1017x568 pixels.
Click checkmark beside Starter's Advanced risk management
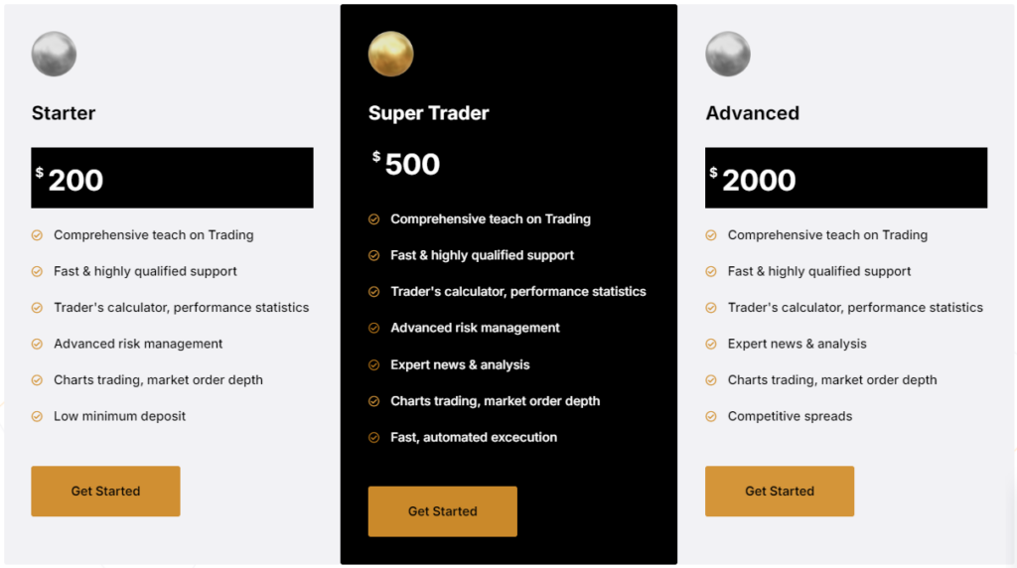tap(37, 345)
